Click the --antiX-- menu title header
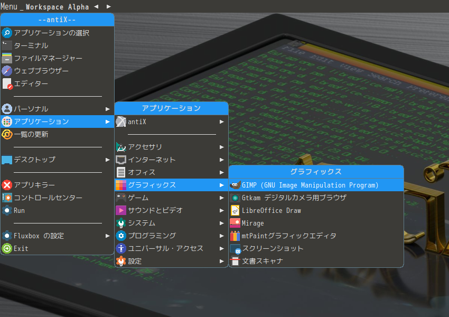 point(57,20)
